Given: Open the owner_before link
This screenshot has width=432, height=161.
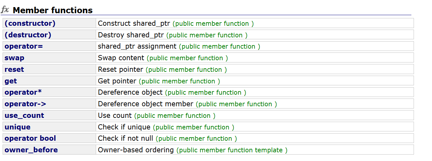Looking at the screenshot, I should tap(31, 150).
